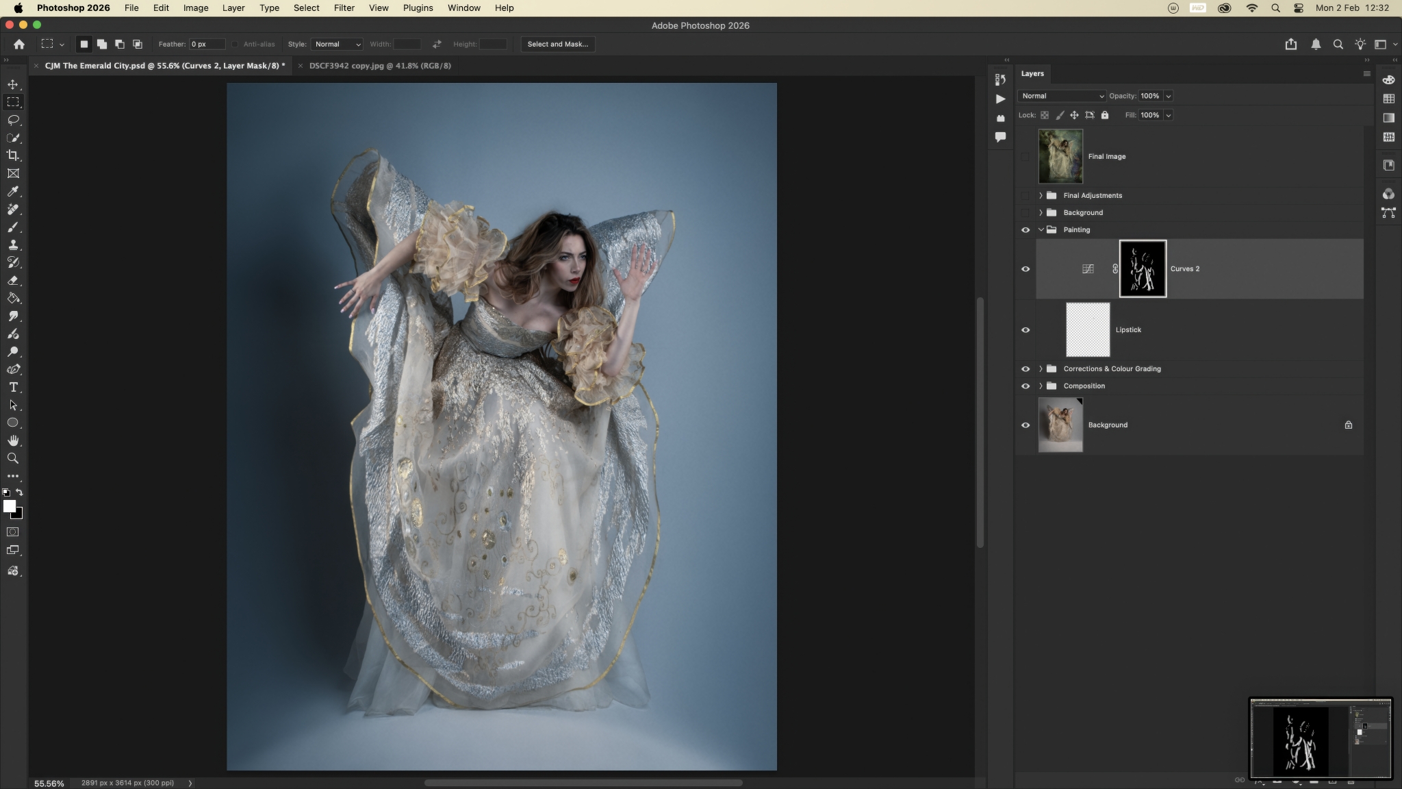Image resolution: width=1402 pixels, height=789 pixels.
Task: Switch to DSCF3942 copy.jpg tab
Action: [x=380, y=66]
